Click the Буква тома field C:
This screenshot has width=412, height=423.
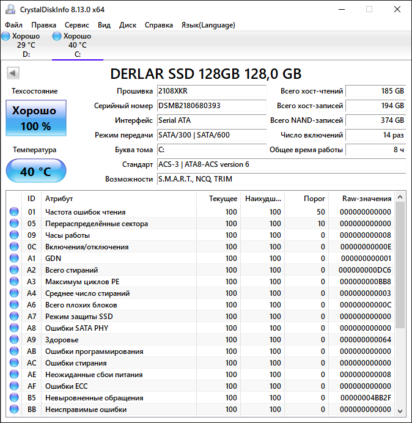point(212,150)
